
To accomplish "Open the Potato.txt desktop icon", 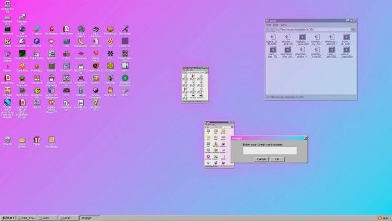I will point(110,31).
